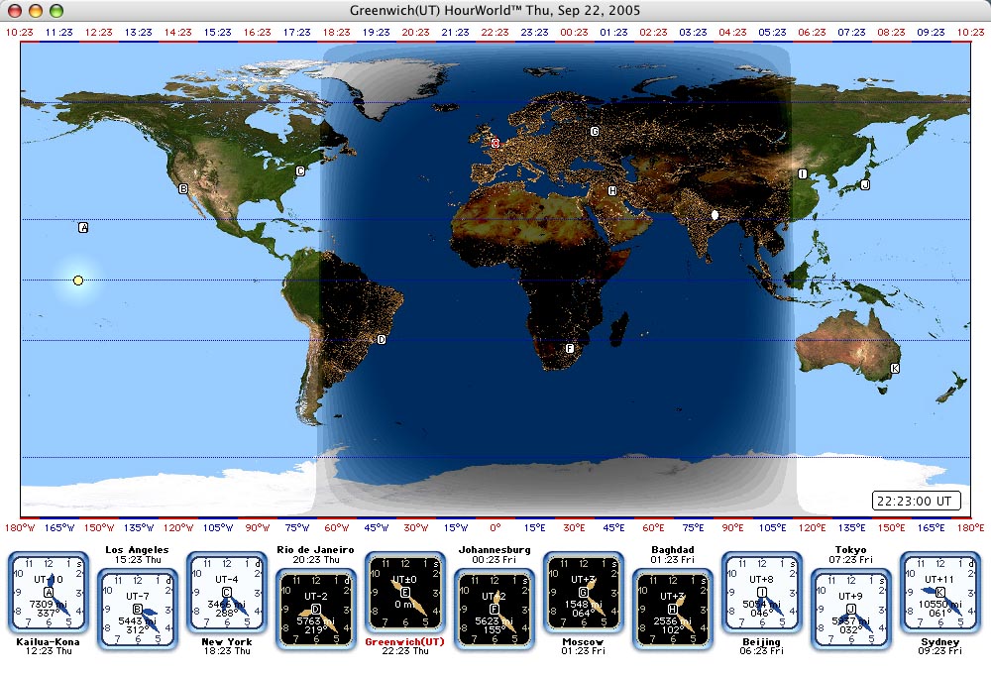Click 04:23 in the top hour scale
This screenshot has height=676, width=991.
(732, 32)
